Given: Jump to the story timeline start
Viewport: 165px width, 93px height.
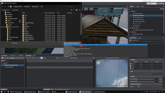Looking at the screenshot, I should (26, 58).
